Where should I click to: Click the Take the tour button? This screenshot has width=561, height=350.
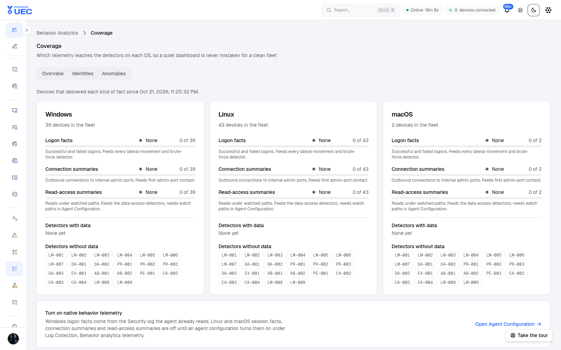[x=529, y=335]
